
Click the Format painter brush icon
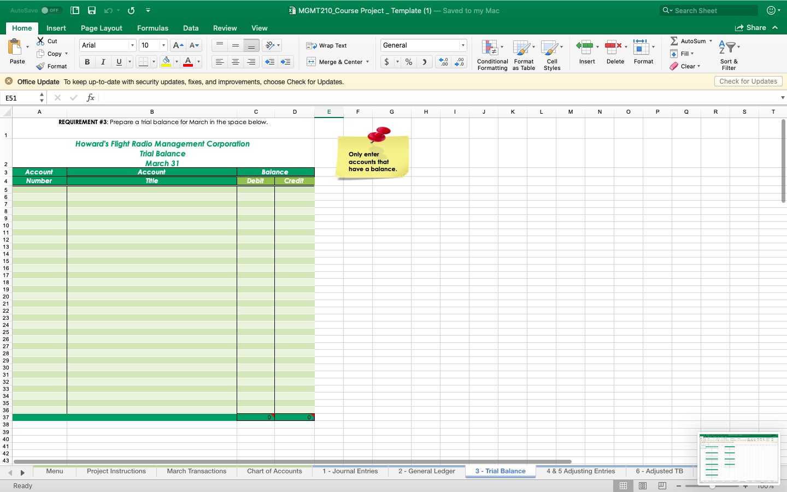40,66
